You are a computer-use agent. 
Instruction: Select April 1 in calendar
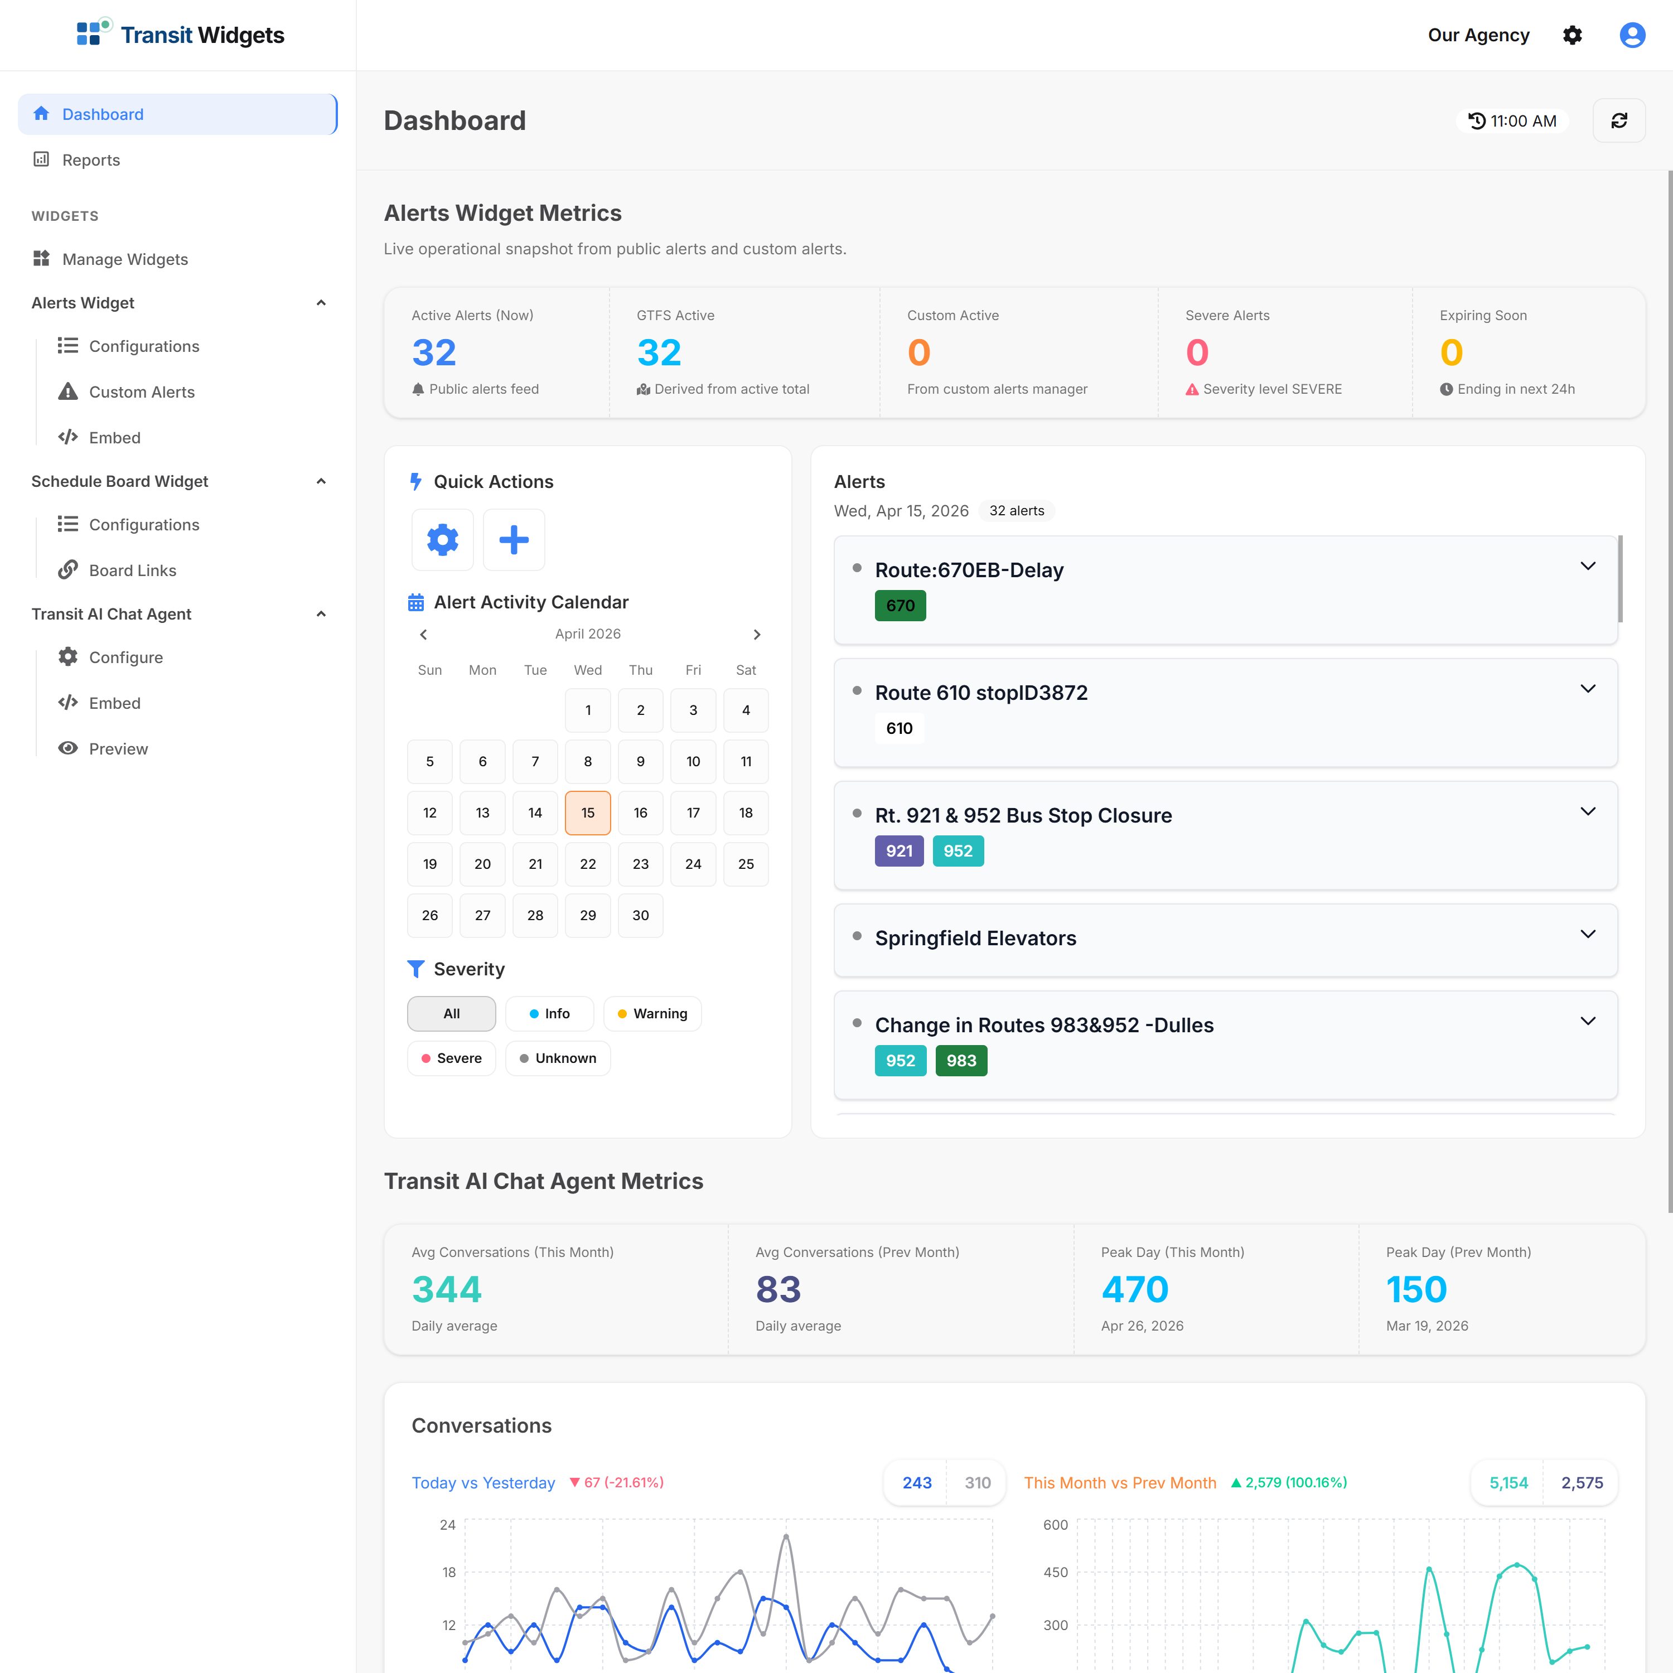point(588,710)
